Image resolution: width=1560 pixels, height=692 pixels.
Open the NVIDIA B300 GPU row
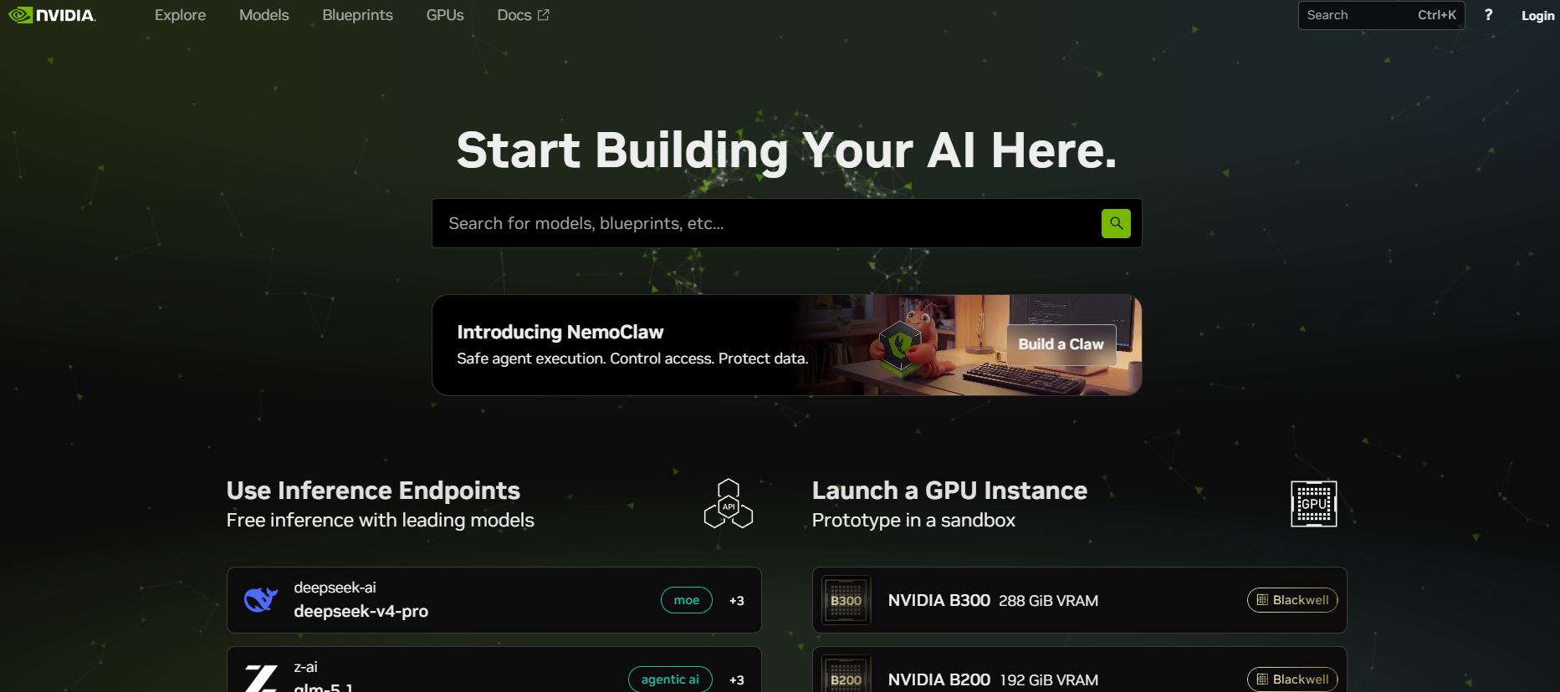(1080, 600)
